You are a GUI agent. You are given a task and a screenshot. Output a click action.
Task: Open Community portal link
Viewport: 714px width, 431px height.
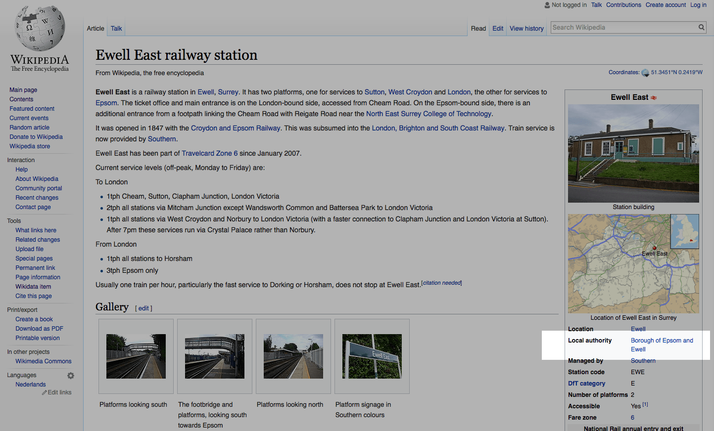[x=39, y=188]
